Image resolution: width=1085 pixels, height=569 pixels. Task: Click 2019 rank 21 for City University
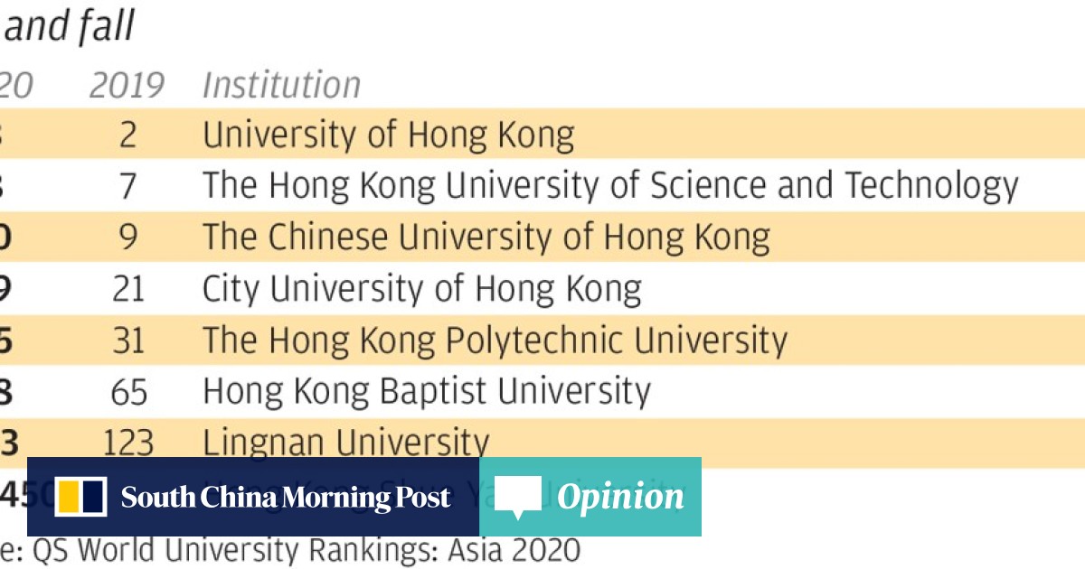127,289
